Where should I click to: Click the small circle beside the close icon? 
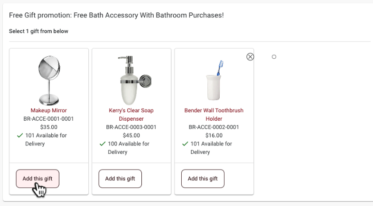tap(274, 57)
